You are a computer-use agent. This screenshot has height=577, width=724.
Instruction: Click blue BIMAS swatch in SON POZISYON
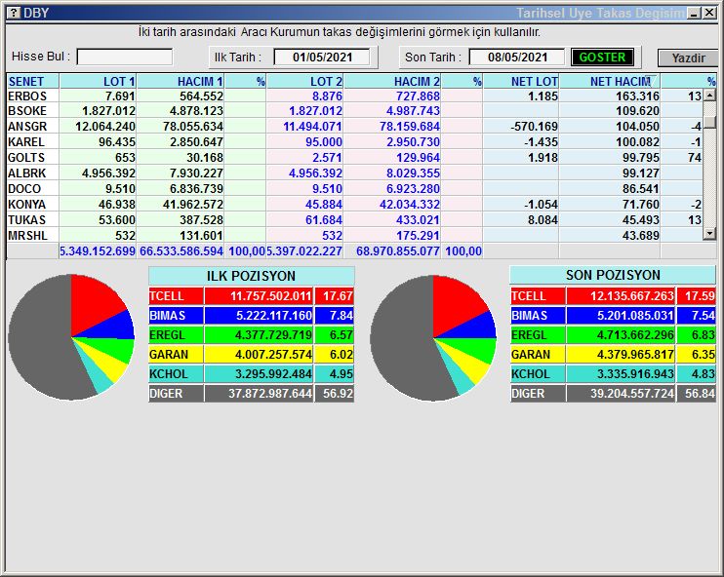[538, 316]
